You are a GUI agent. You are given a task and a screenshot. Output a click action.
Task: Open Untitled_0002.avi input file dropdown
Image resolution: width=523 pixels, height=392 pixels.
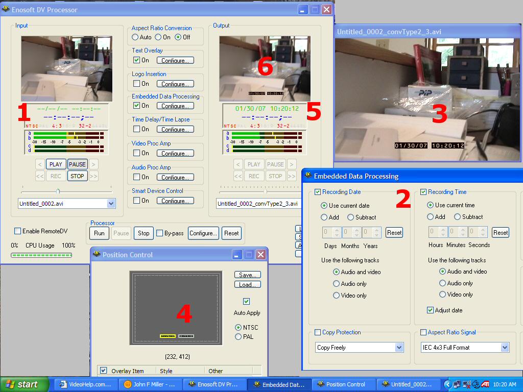point(111,203)
